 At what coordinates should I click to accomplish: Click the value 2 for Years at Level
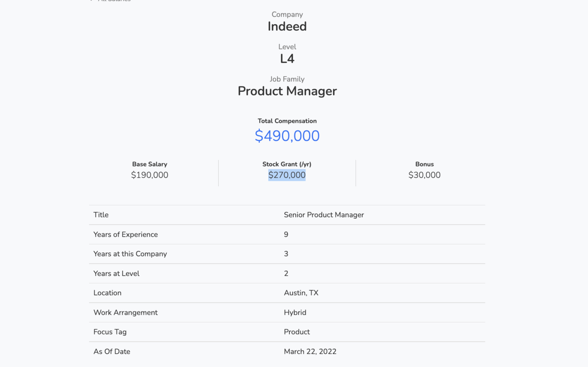[286, 273]
